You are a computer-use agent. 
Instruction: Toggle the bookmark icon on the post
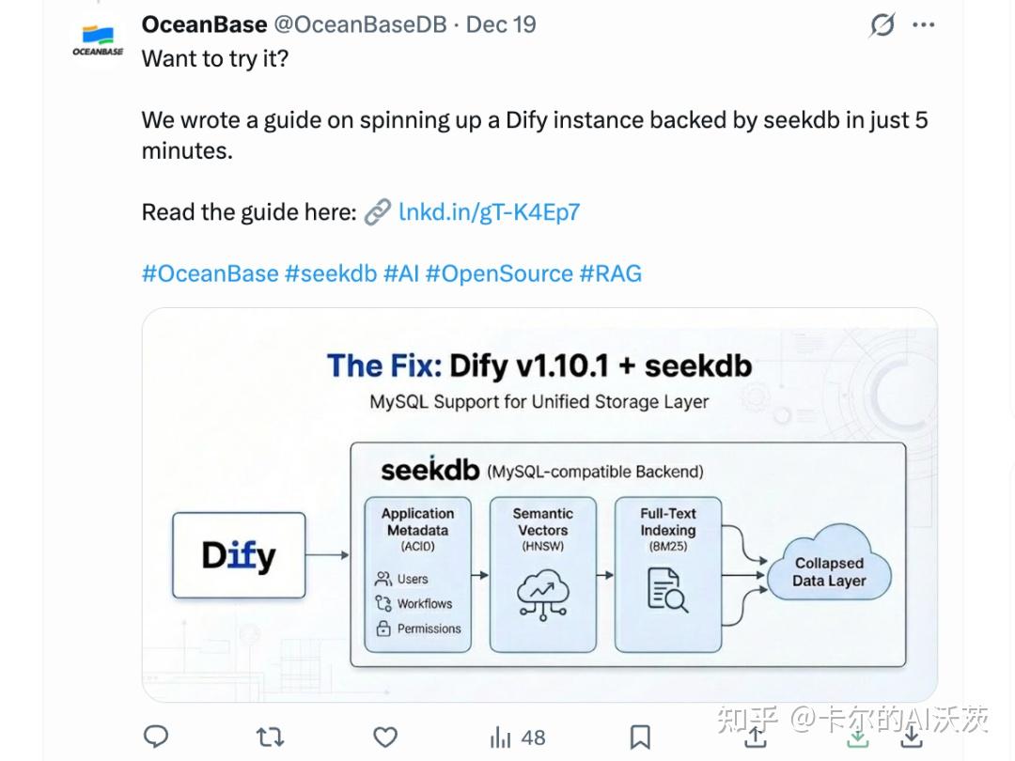point(640,738)
